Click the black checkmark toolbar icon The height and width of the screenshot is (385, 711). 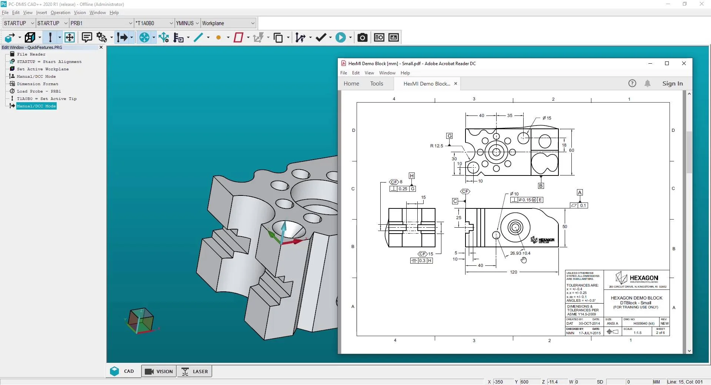pyautogui.click(x=321, y=37)
